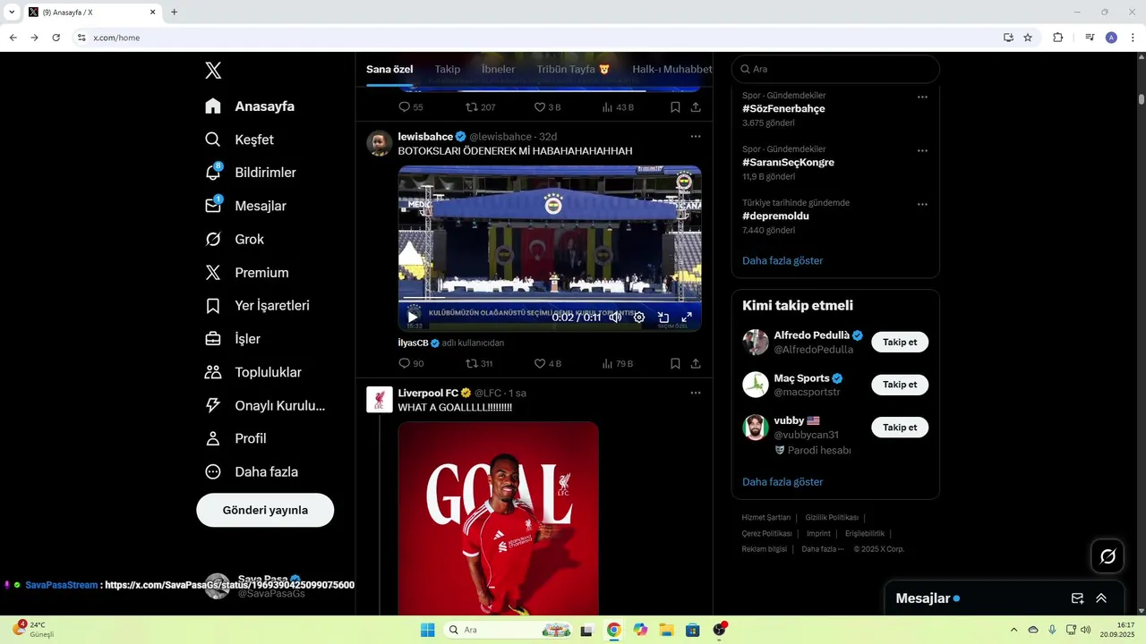
Task: Open Hizmet Şartları link
Action: click(x=766, y=517)
